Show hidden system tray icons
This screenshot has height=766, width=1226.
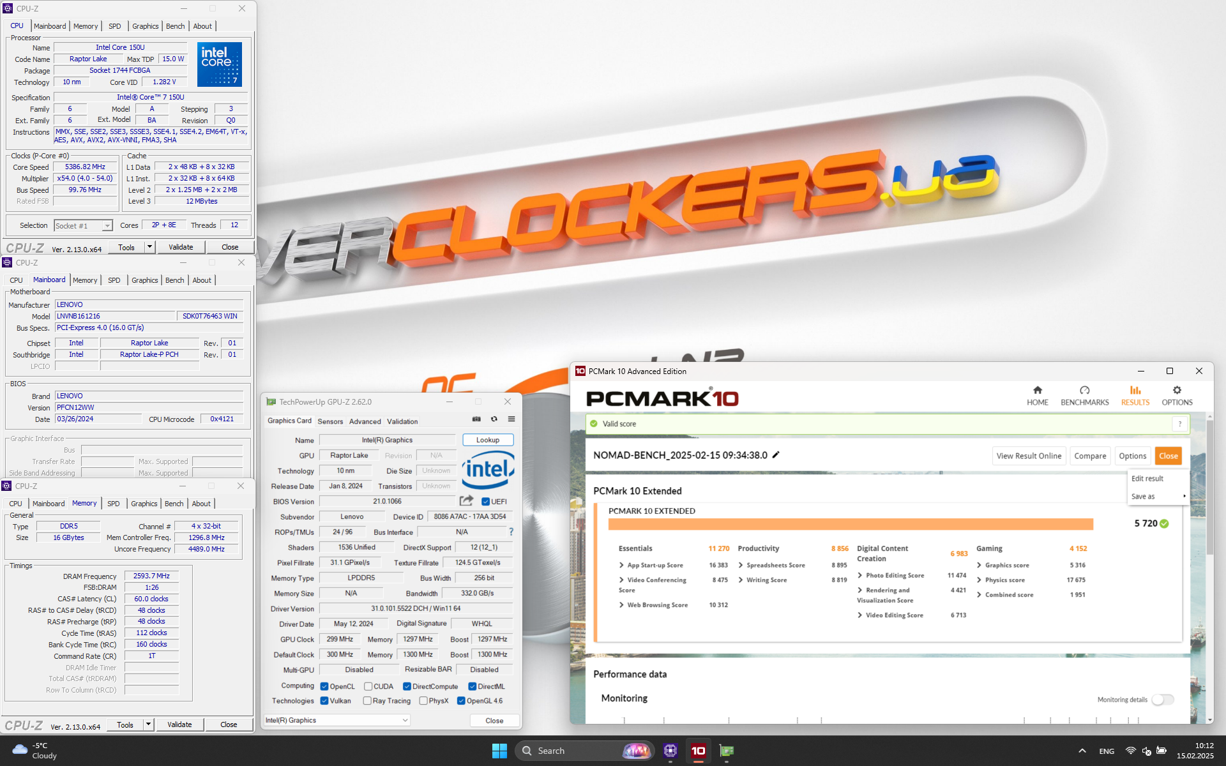pyautogui.click(x=1082, y=751)
